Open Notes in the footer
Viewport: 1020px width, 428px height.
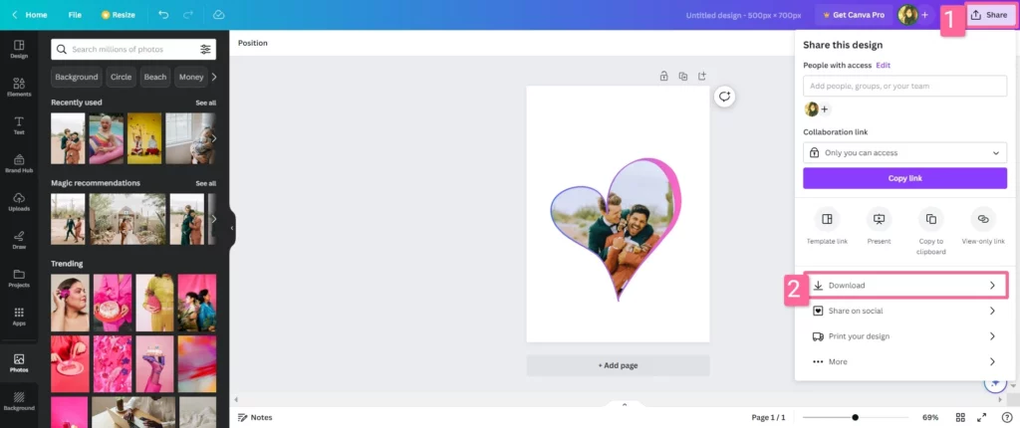click(x=255, y=417)
